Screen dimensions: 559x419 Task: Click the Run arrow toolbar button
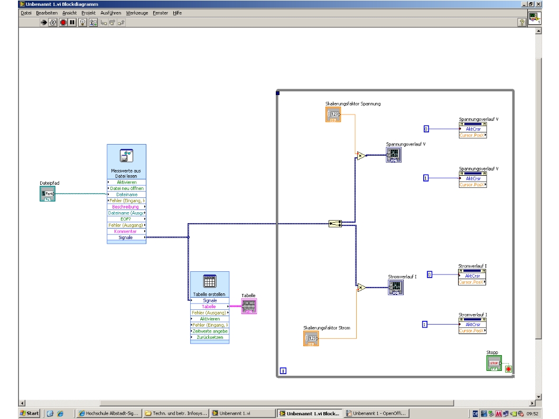[43, 22]
